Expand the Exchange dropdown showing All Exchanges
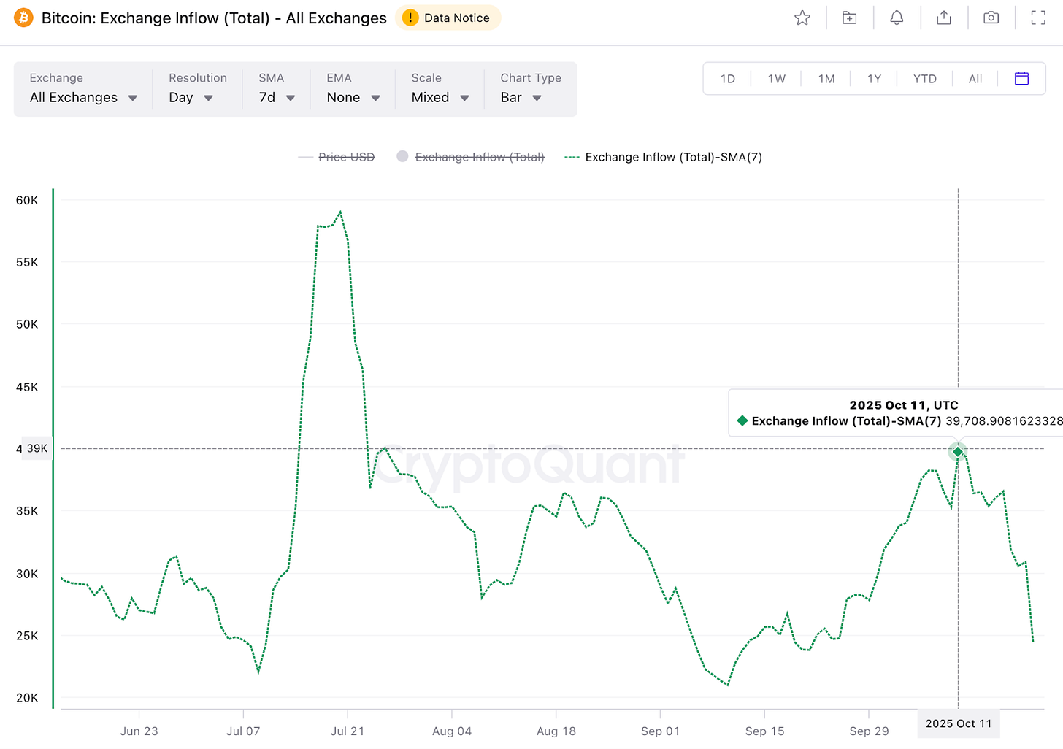Image resolution: width=1063 pixels, height=749 pixels. pyautogui.click(x=83, y=98)
